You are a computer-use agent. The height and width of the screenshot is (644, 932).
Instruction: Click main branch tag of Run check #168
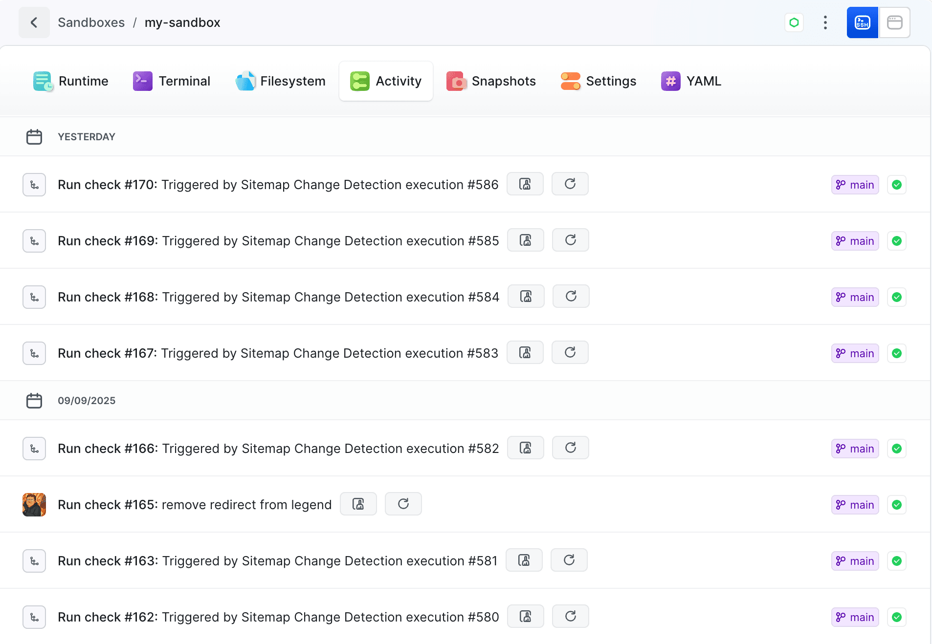click(x=855, y=297)
